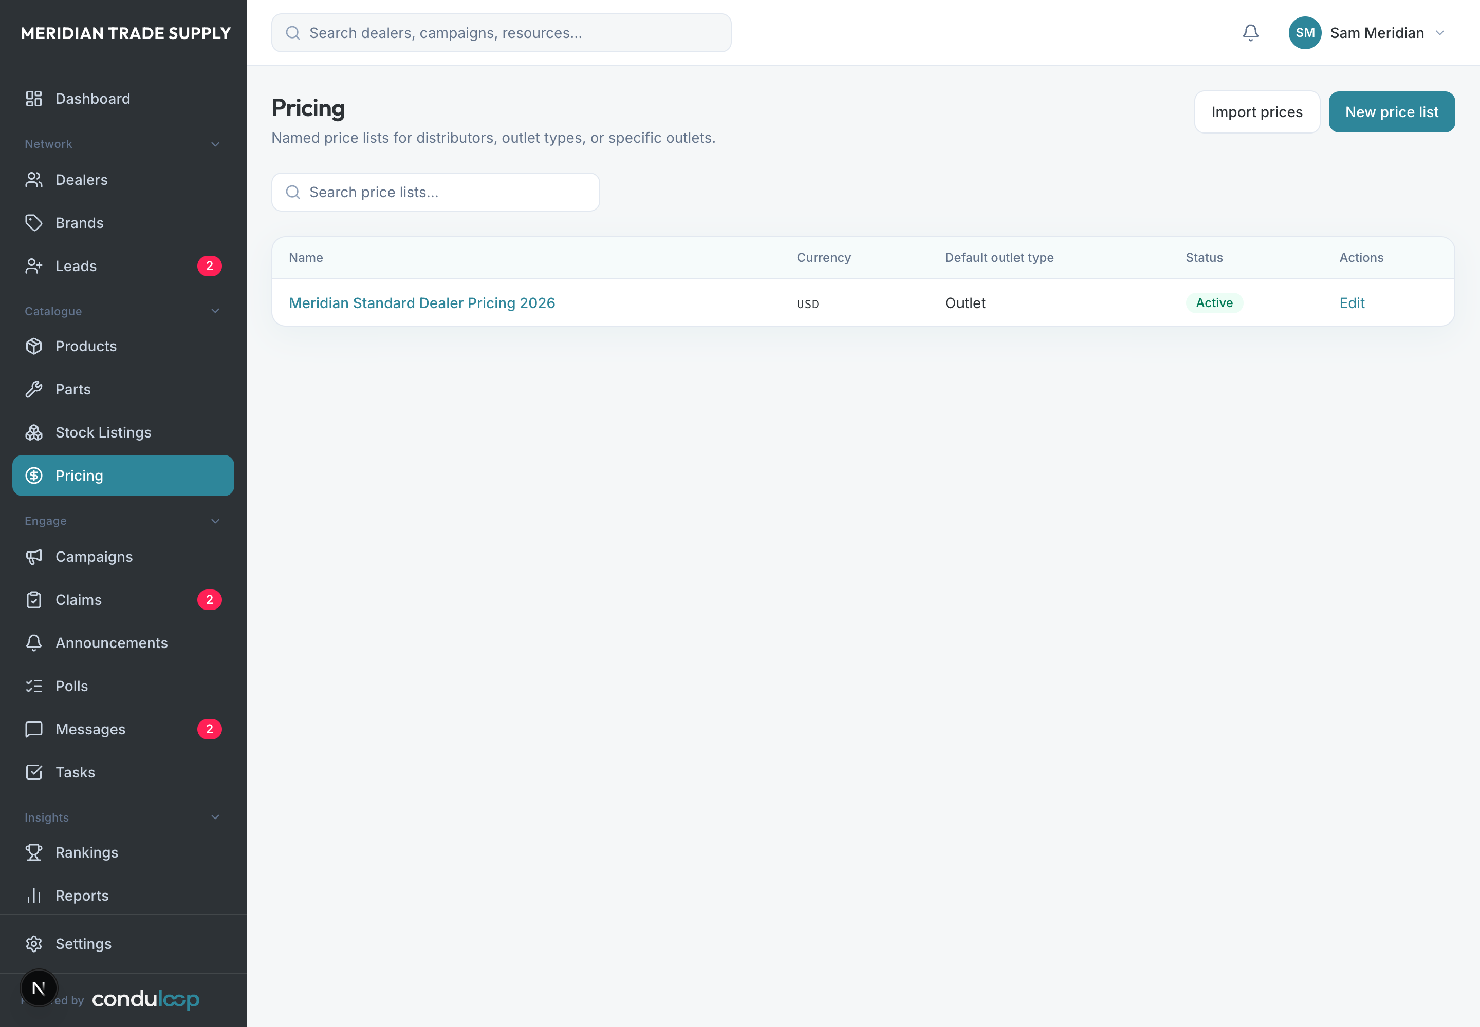Click the Leads add-person icon
Image resolution: width=1480 pixels, height=1027 pixels.
pyautogui.click(x=33, y=266)
